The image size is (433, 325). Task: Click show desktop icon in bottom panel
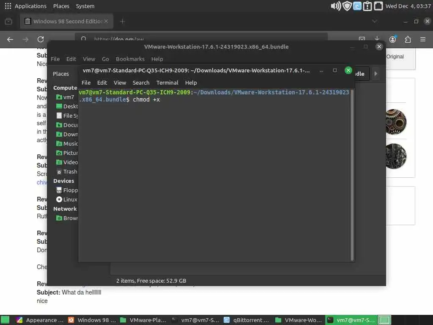click(x=5, y=320)
